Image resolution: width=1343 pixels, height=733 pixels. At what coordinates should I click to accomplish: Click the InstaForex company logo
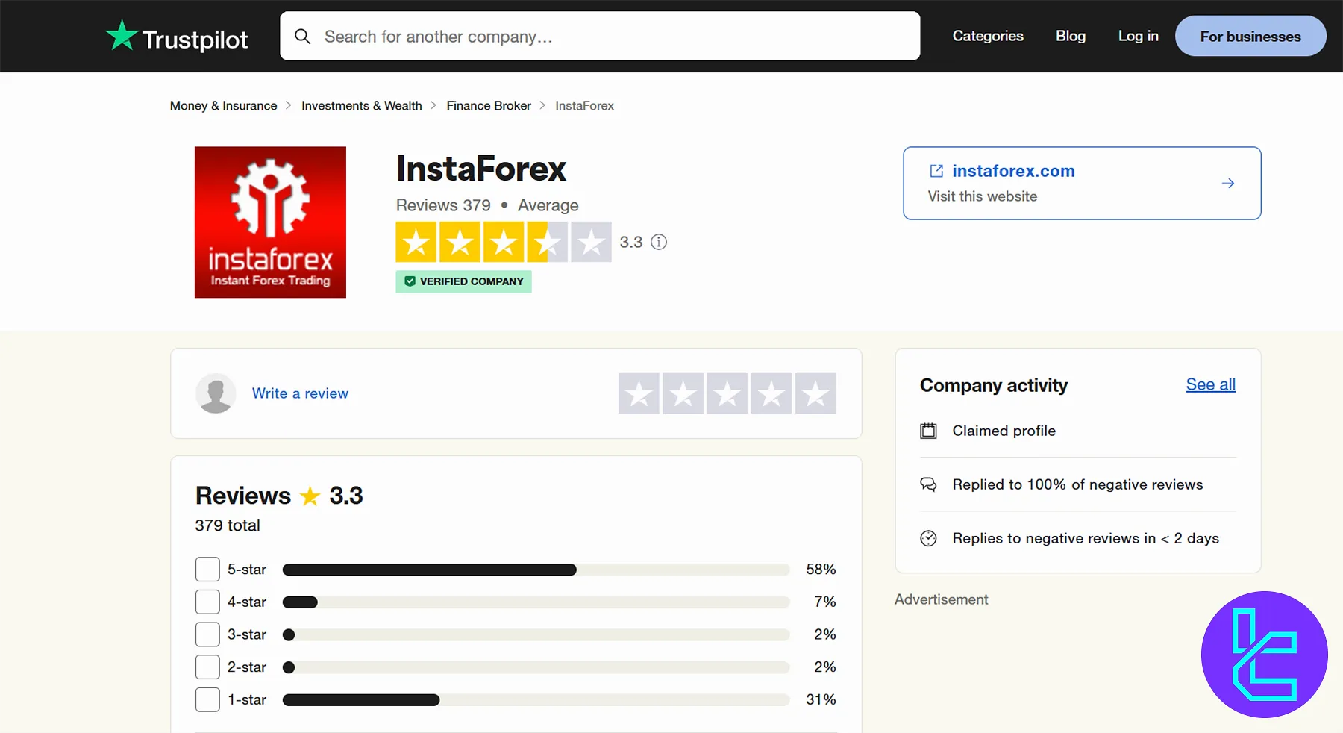tap(270, 222)
